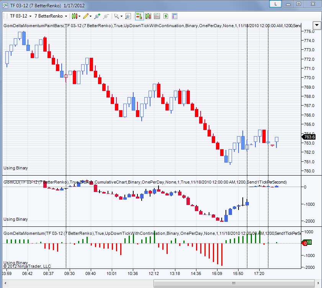The width and height of the screenshot is (322, 288).
Task: Click the 770.0 price axis label
Action: coord(309,78)
